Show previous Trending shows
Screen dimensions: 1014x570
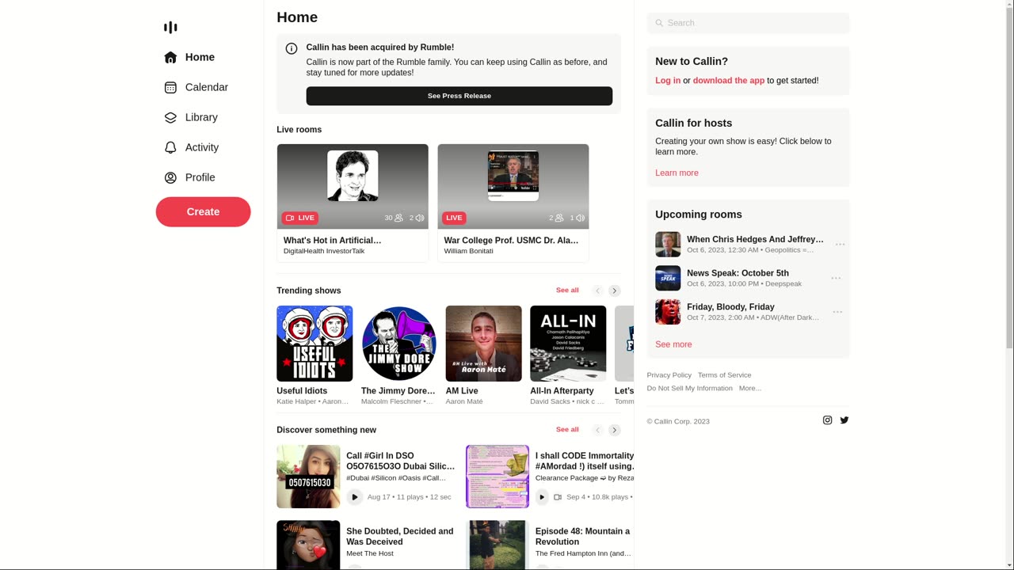click(598, 291)
